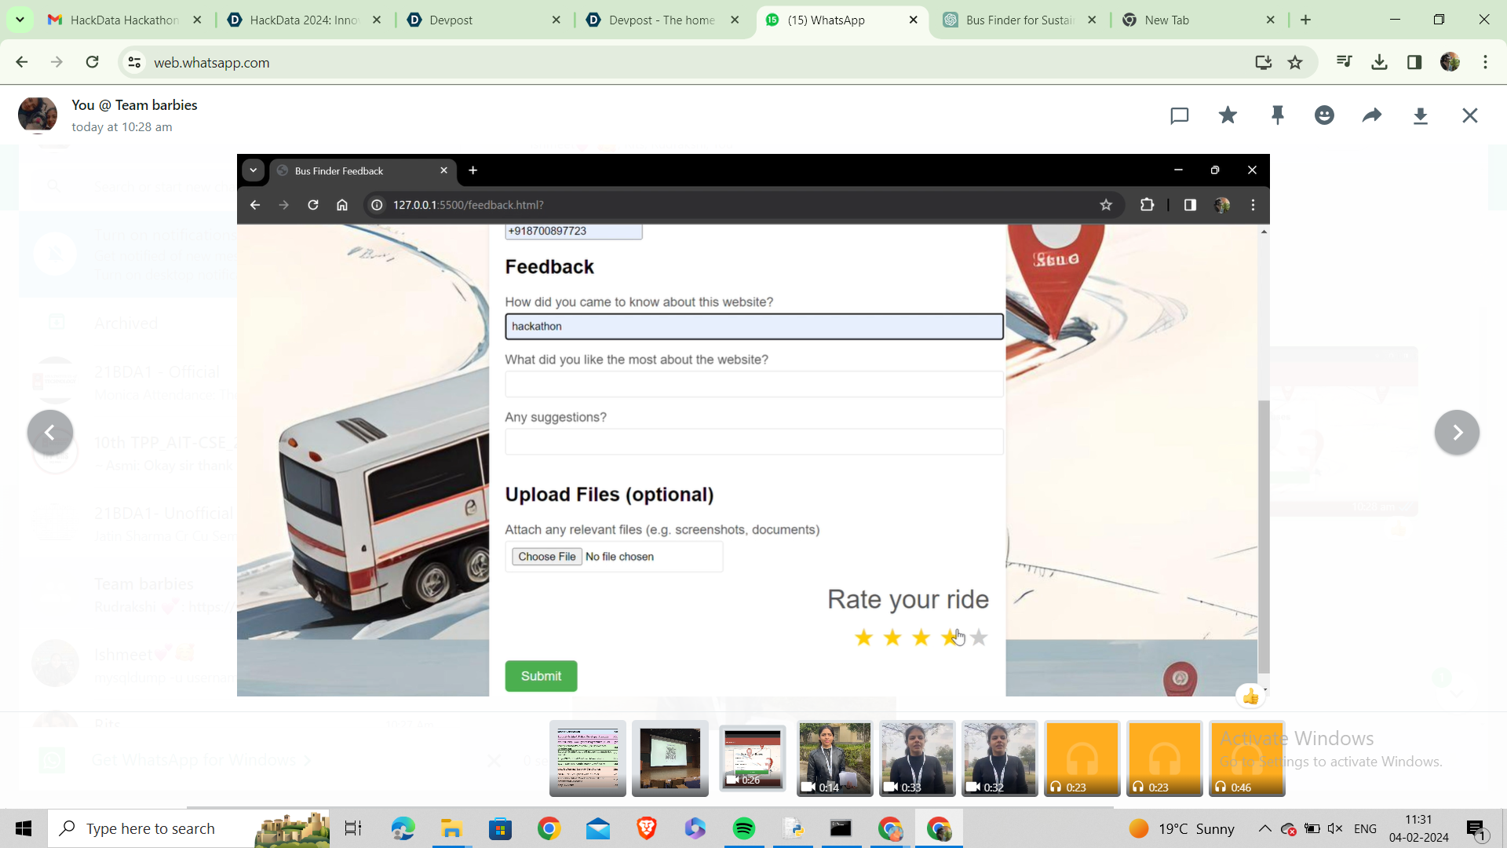The width and height of the screenshot is (1507, 848).
Task: Open the 0:14 video thumbnail
Action: (834, 758)
